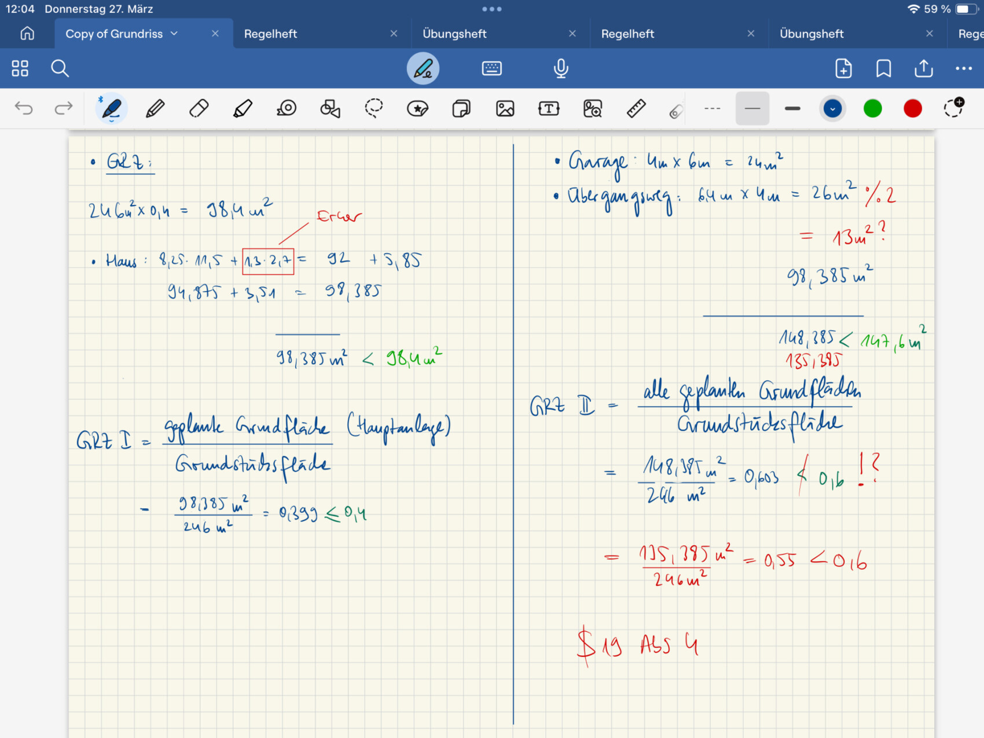Open the share and export options
This screenshot has width=984, height=738.
pos(923,68)
